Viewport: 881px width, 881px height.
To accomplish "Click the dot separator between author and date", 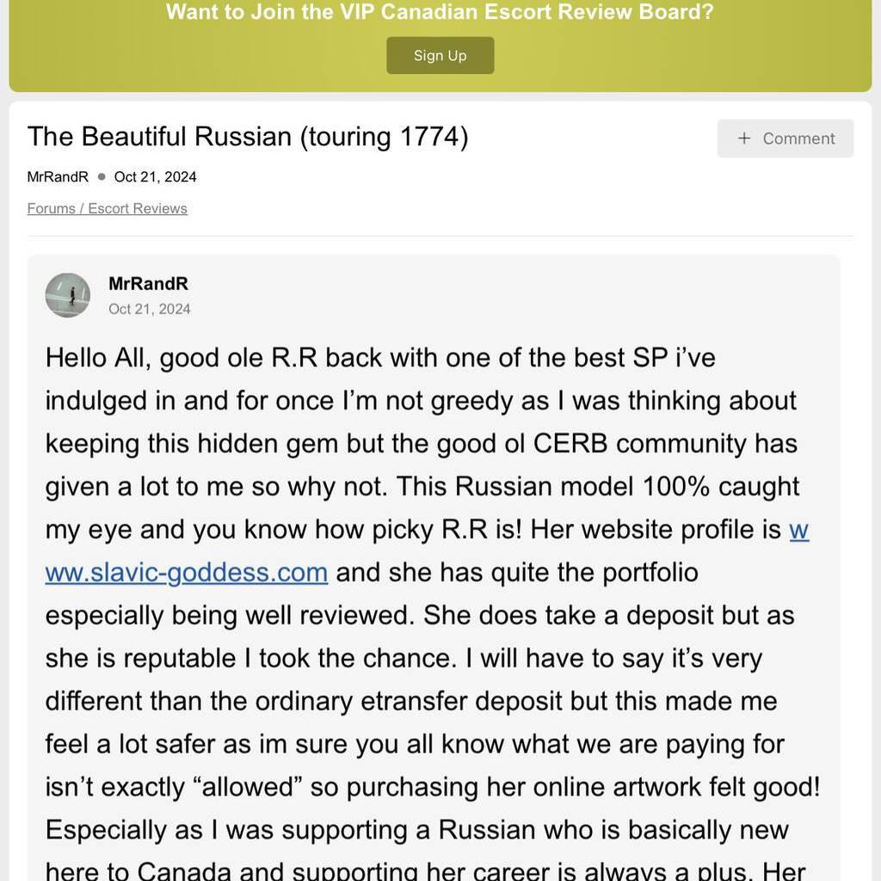I will pyautogui.click(x=102, y=176).
